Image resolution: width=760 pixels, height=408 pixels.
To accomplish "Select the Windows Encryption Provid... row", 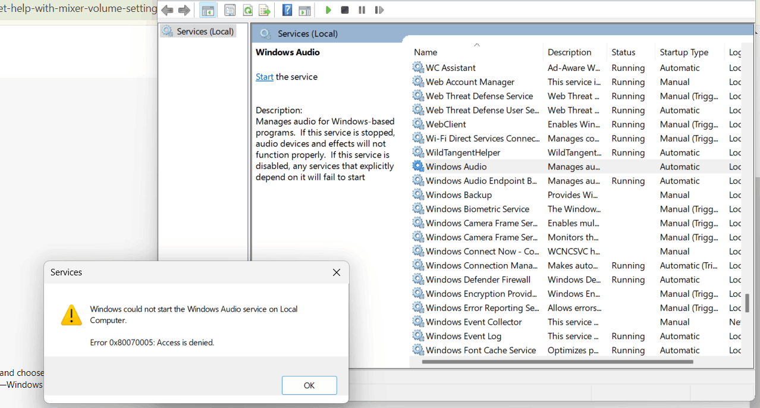I will [x=576, y=294].
